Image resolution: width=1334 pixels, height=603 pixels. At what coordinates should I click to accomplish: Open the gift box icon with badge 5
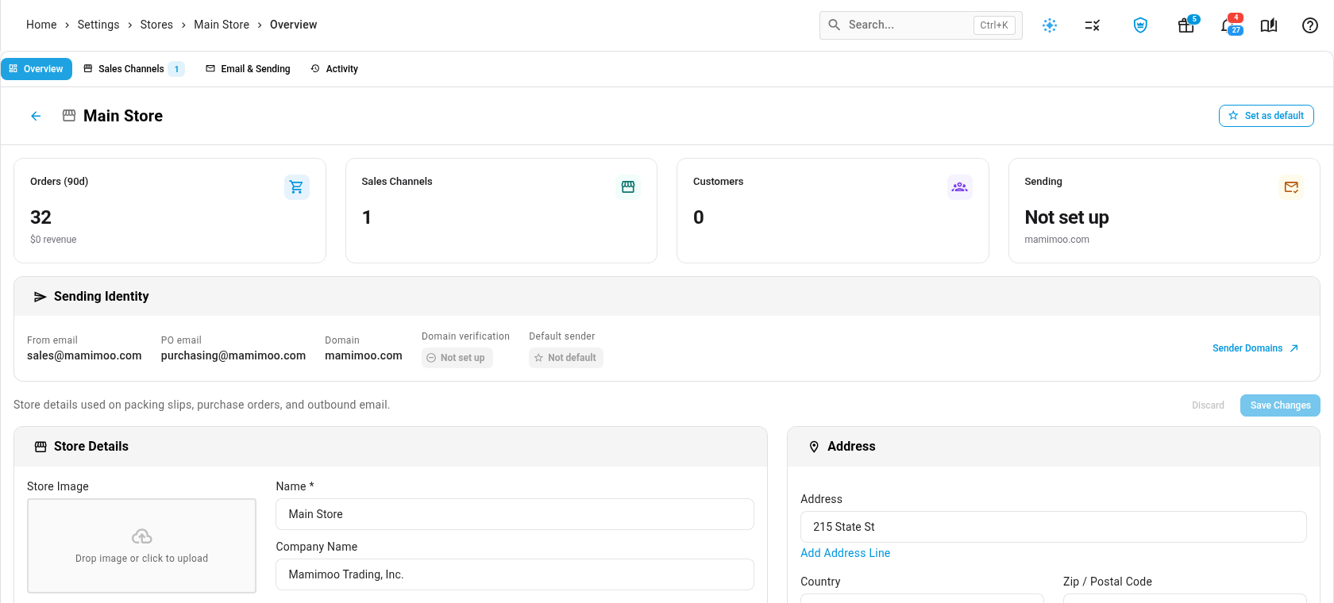point(1186,25)
